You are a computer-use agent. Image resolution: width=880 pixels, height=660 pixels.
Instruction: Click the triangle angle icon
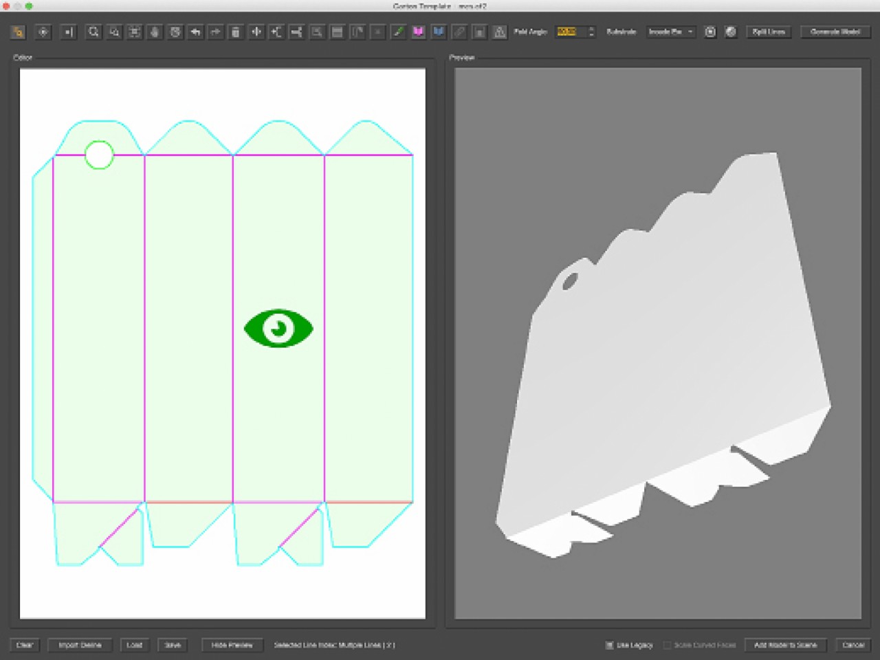(x=500, y=32)
